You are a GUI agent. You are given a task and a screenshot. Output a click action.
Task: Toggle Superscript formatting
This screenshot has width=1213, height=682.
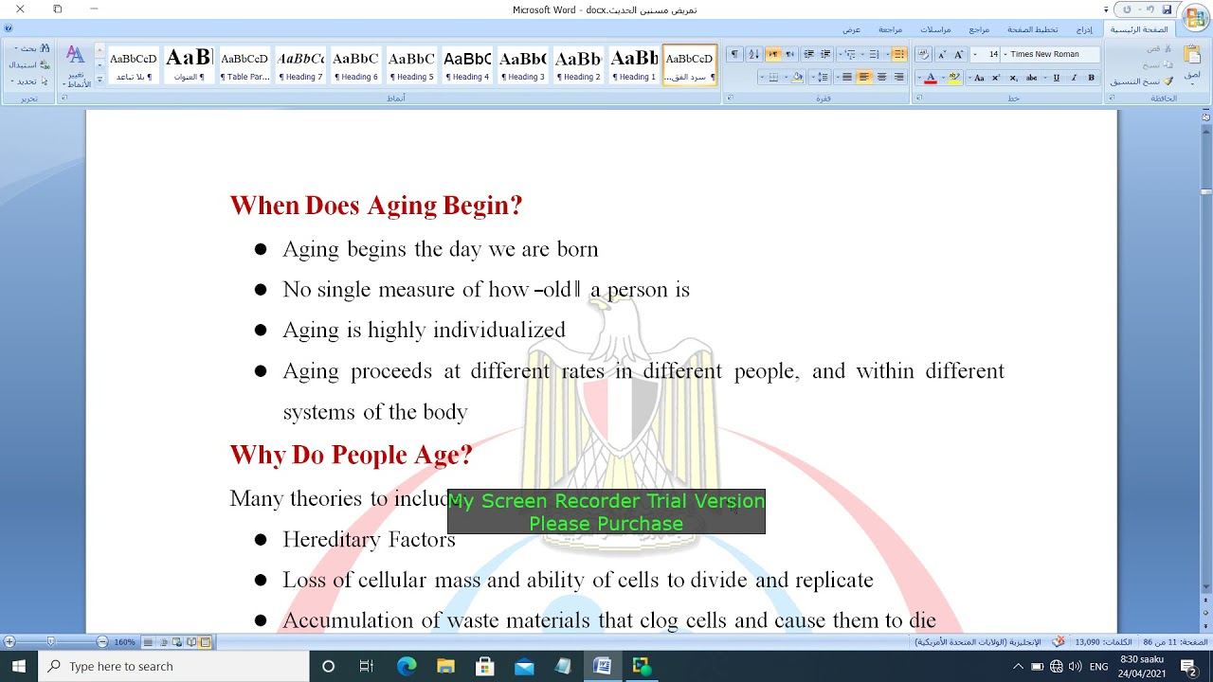[x=996, y=78]
